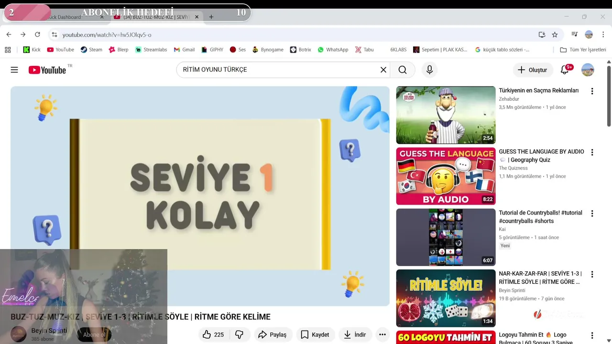This screenshot has height=344, width=612.
Task: Open the Blerp bookmark
Action: coord(119,50)
